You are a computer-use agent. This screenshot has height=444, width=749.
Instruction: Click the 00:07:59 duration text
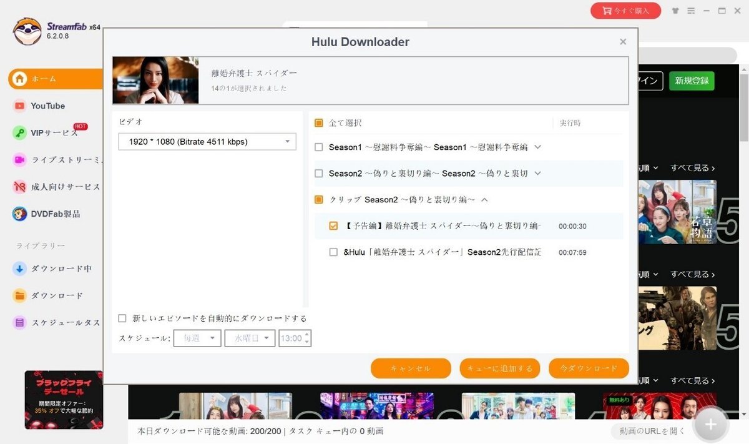pos(572,253)
